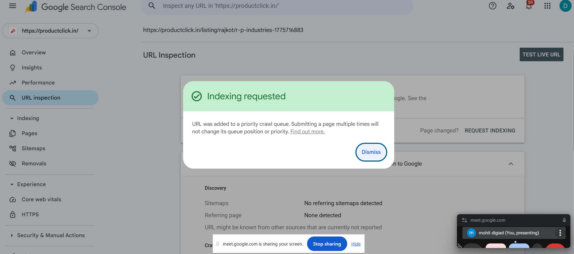Open the productclick.in property dropdown
The image size is (574, 254).
pyautogui.click(x=89, y=31)
